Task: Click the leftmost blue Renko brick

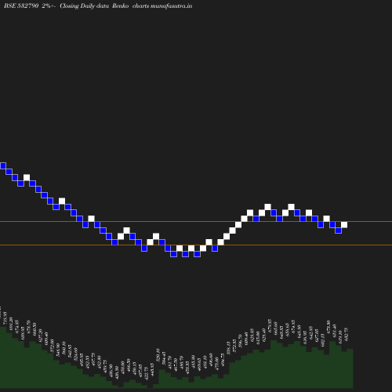Action: [x=3, y=165]
